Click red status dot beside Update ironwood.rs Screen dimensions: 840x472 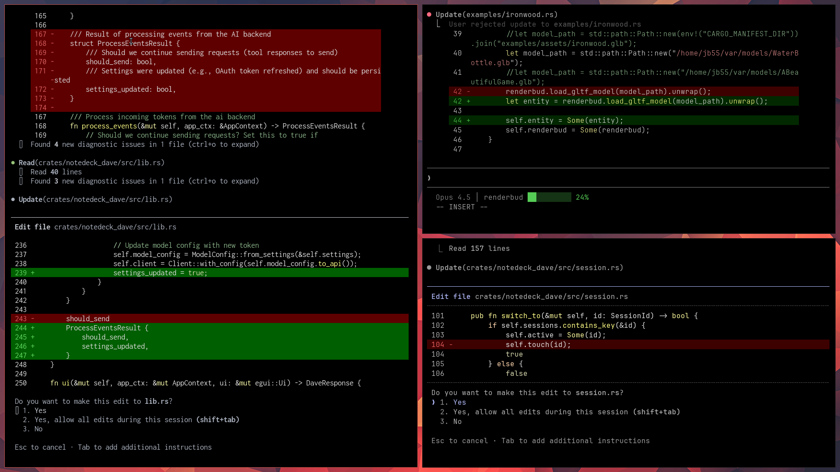pos(429,14)
